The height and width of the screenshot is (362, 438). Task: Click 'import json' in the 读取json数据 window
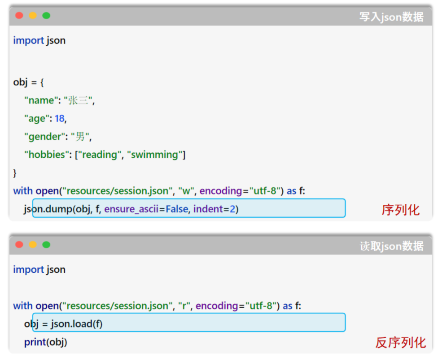[39, 270]
